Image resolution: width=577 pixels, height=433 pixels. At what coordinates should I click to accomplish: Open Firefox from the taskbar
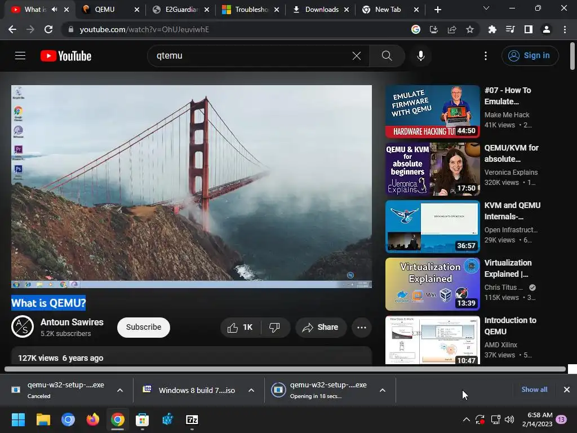click(x=93, y=419)
